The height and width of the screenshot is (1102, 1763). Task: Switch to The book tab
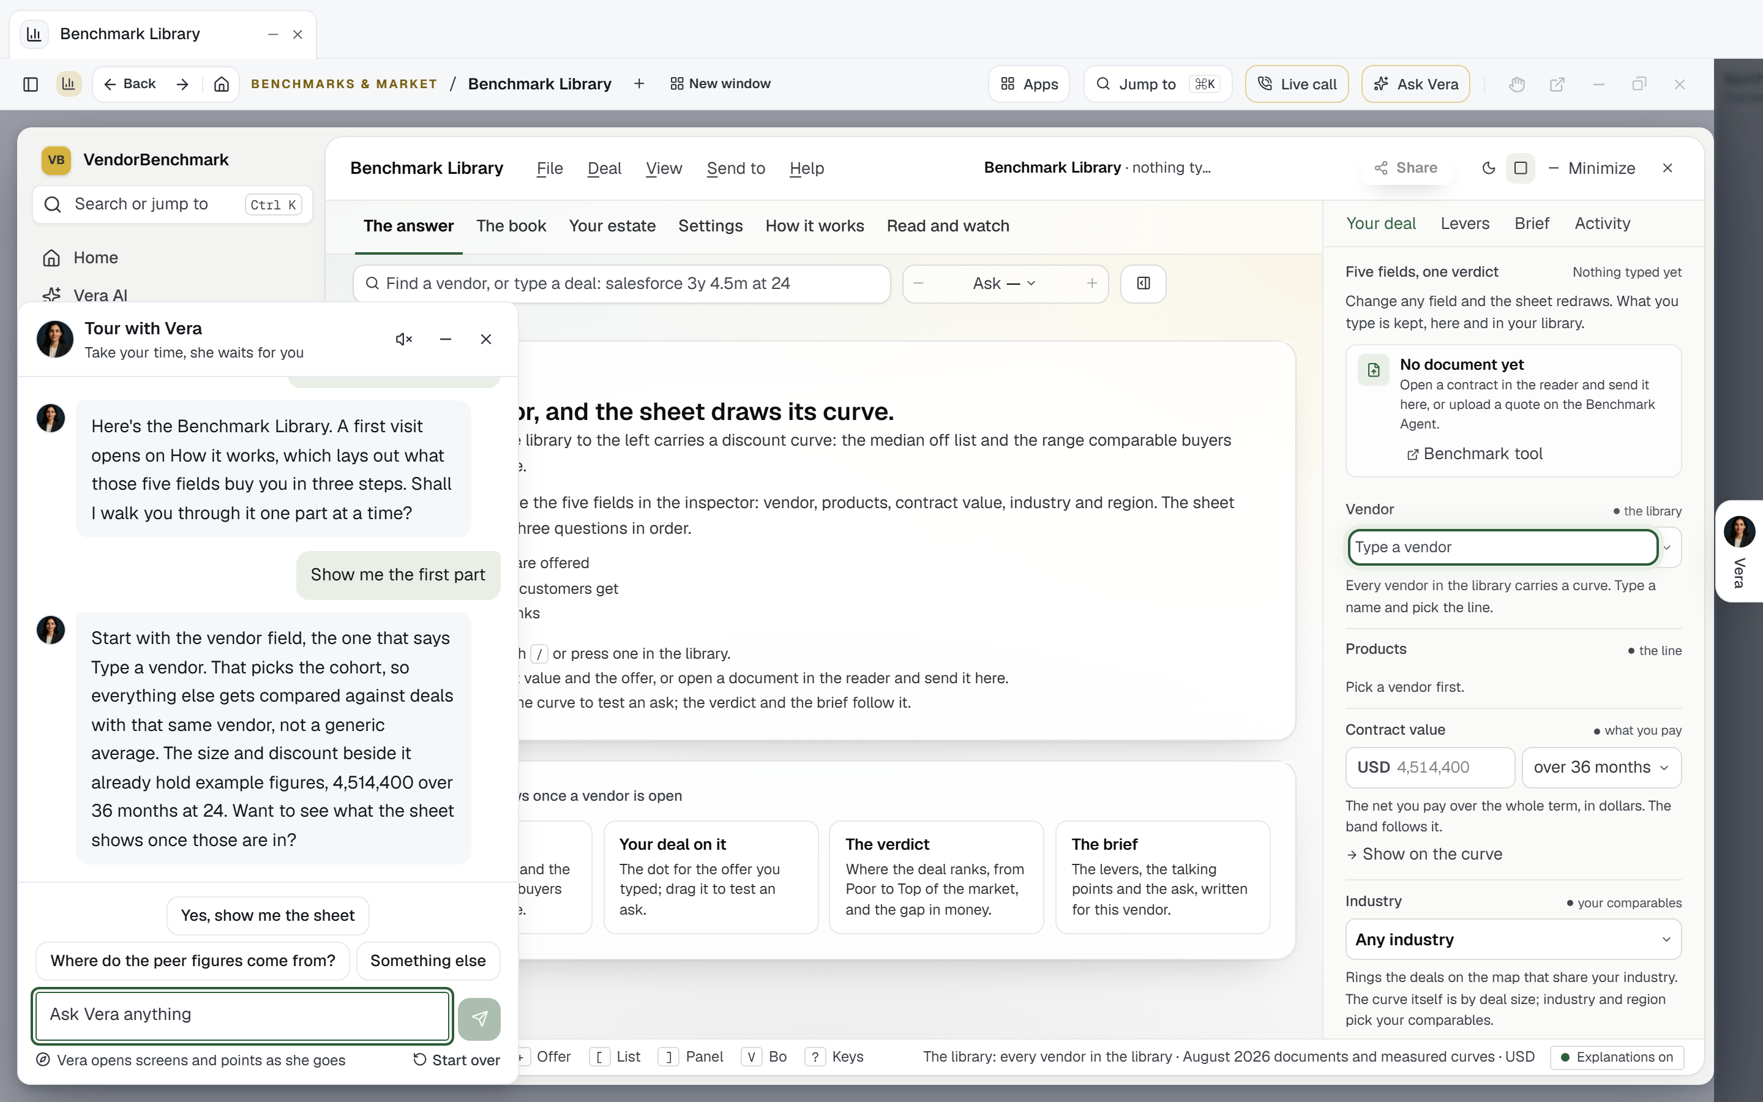511,226
